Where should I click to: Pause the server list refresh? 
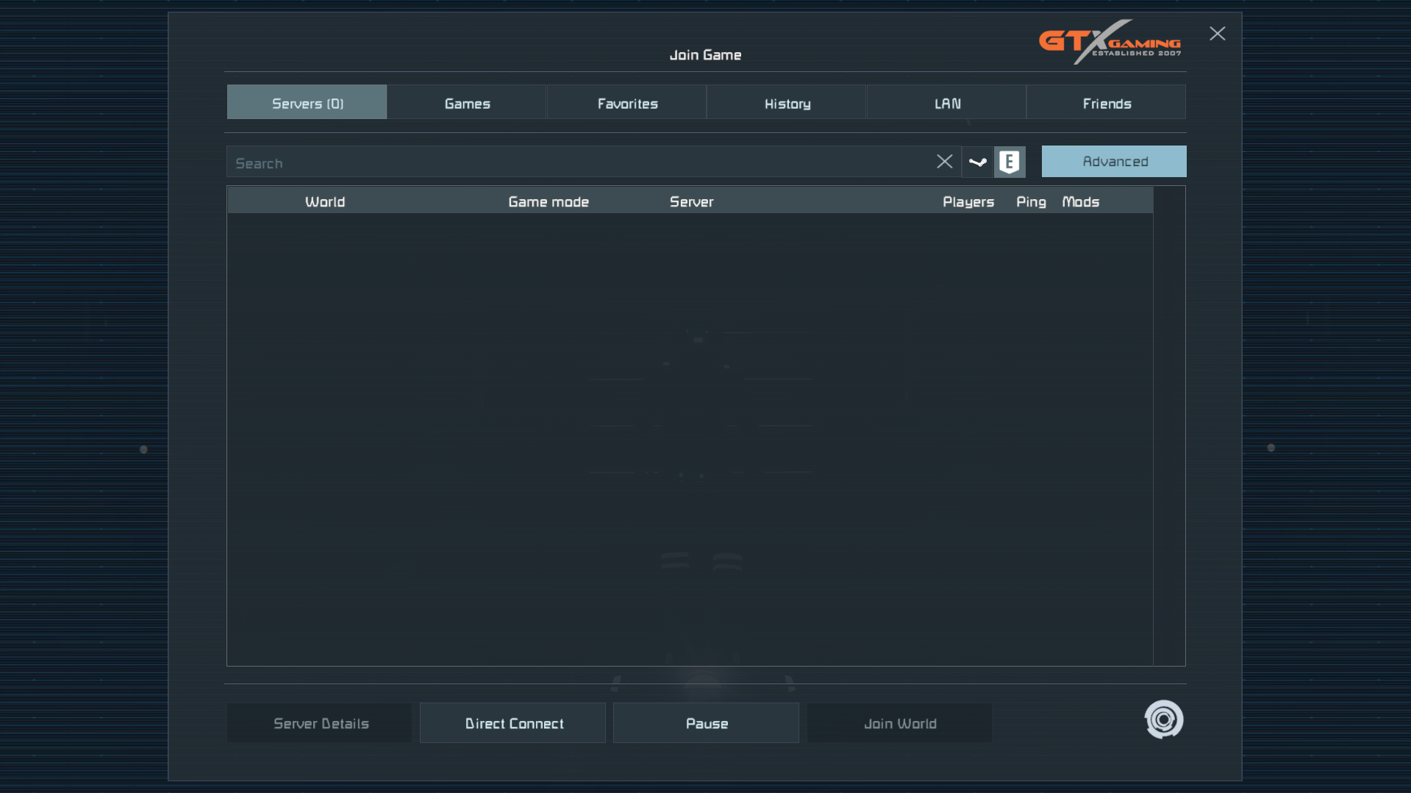[x=706, y=723]
